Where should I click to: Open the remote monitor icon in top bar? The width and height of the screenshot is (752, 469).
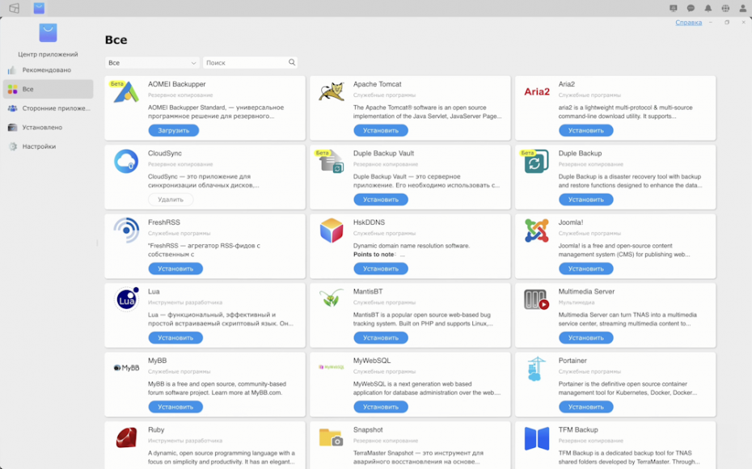tap(674, 8)
